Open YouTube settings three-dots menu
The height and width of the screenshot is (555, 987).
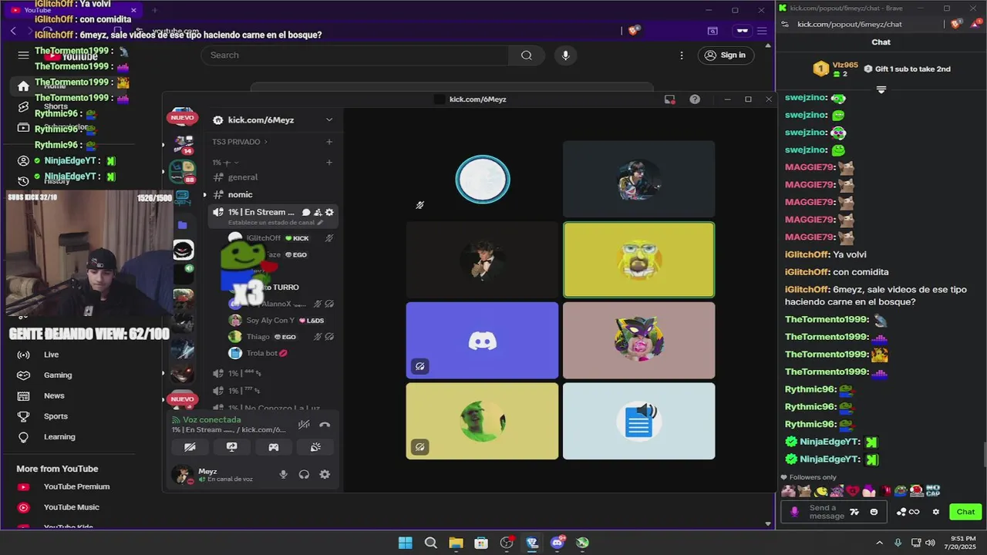pos(682,55)
